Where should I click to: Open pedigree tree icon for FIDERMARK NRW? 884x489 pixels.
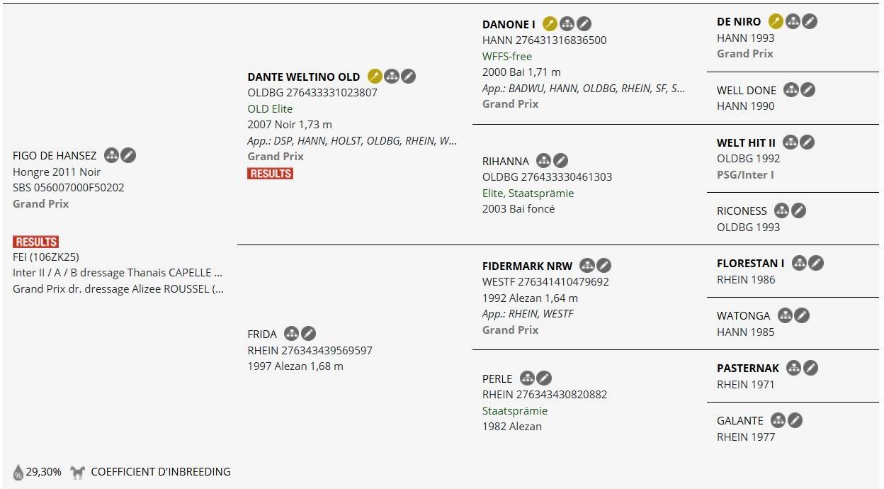(586, 266)
